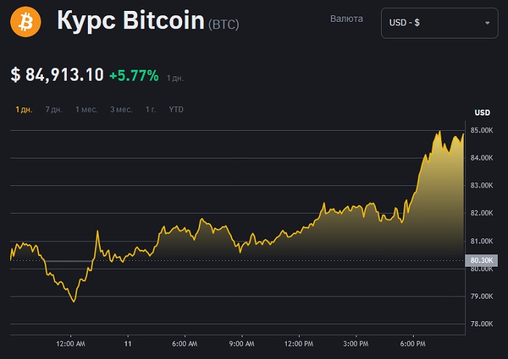The width and height of the screenshot is (508, 359).
Task: Switch chart to YTD range
Action: (176, 110)
